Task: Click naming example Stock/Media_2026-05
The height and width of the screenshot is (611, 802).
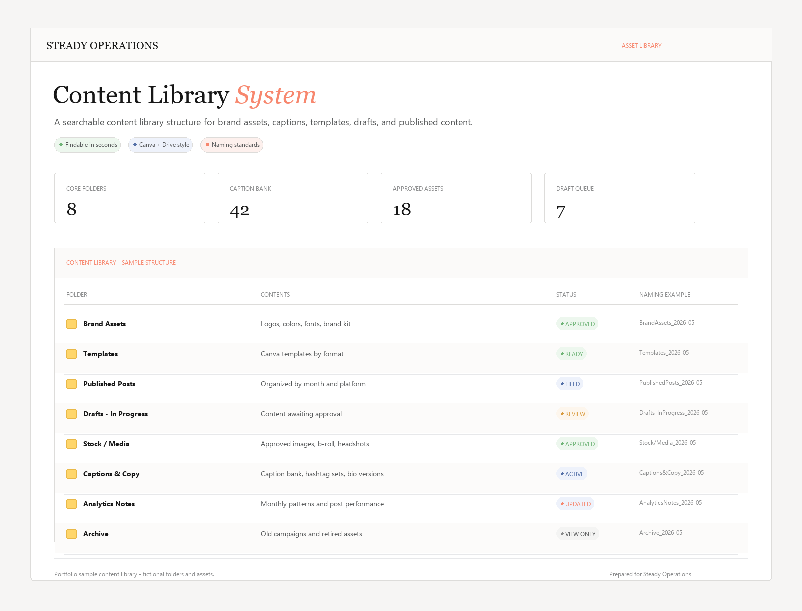Action: pos(667,443)
